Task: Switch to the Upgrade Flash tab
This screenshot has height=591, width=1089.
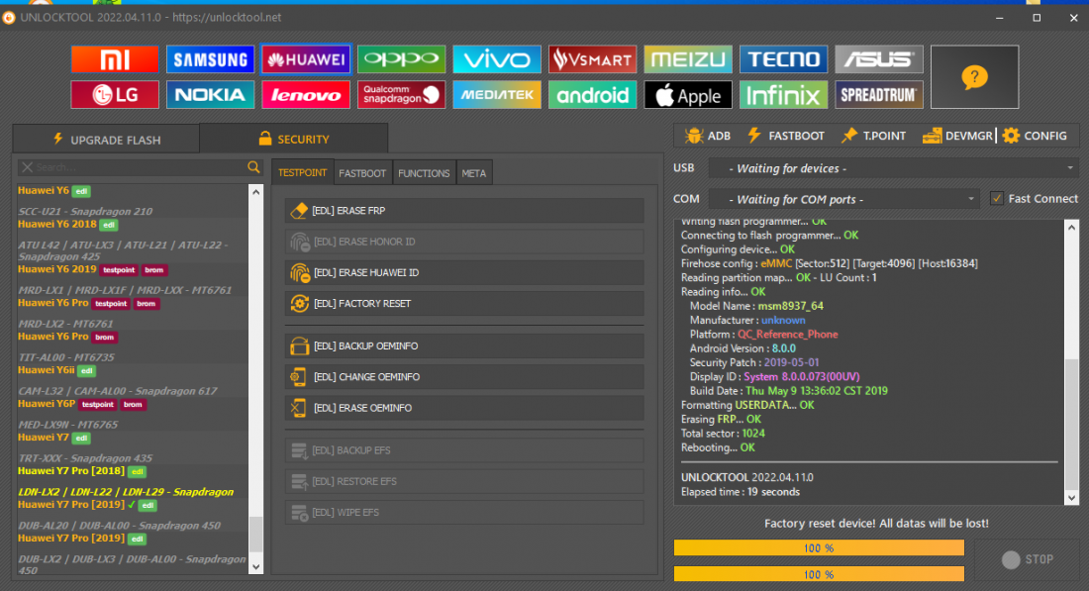Action: click(106, 140)
